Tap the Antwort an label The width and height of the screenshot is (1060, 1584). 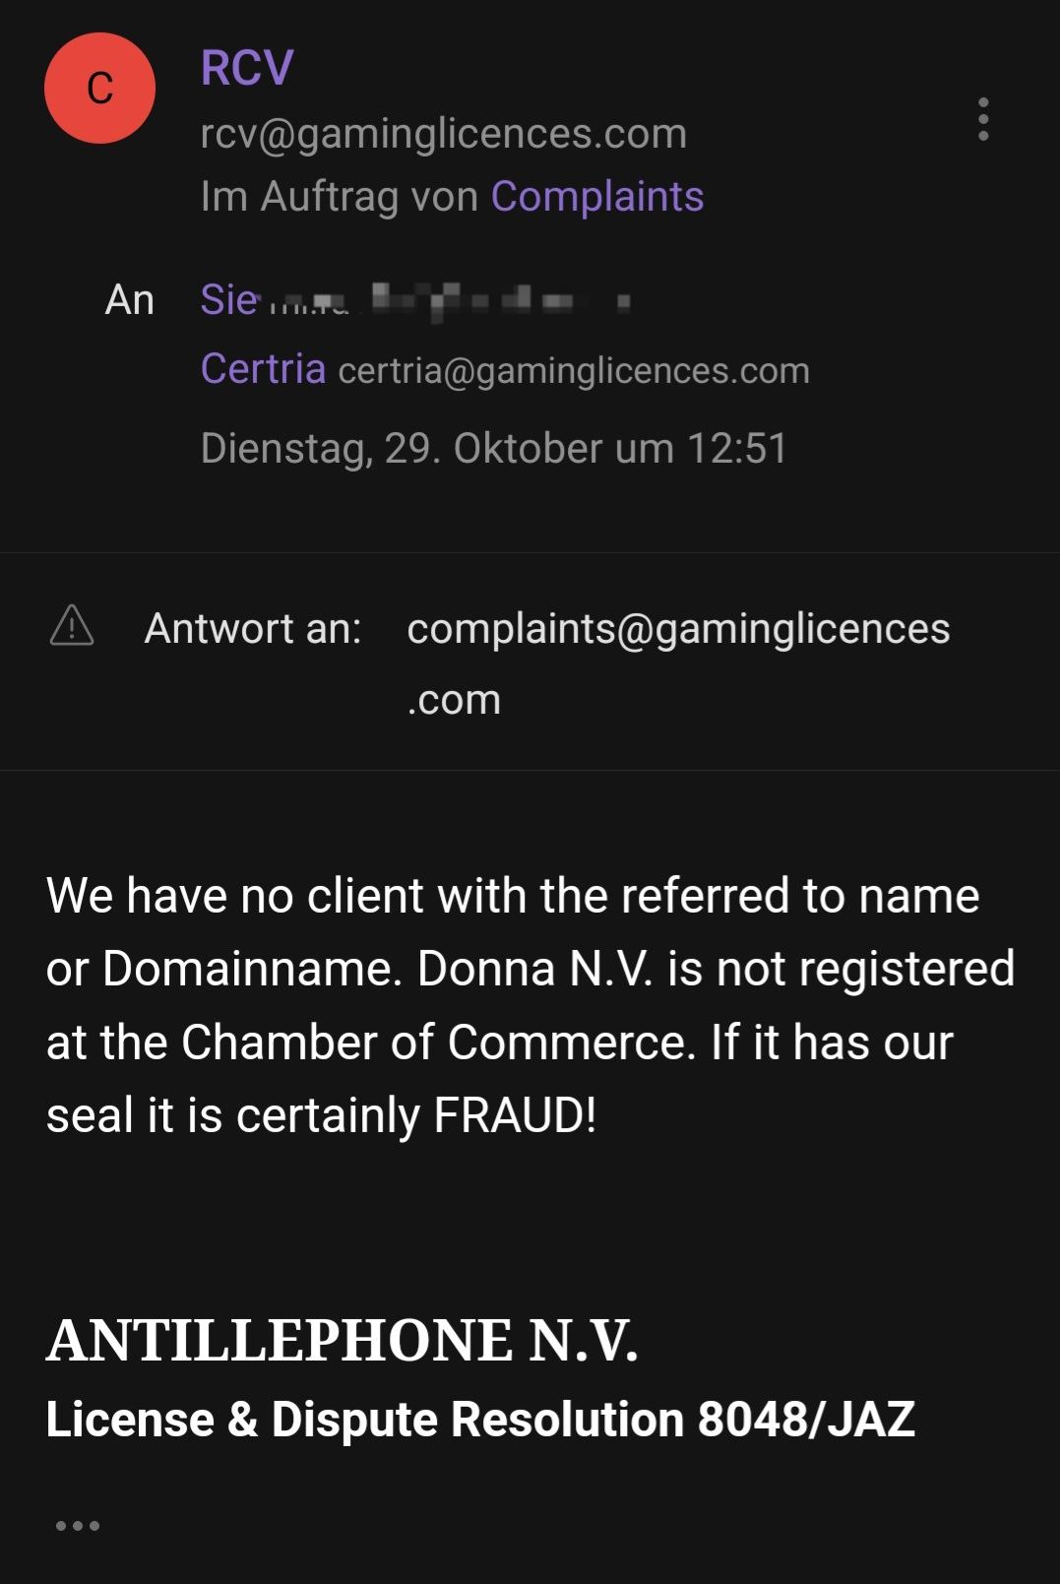click(253, 628)
